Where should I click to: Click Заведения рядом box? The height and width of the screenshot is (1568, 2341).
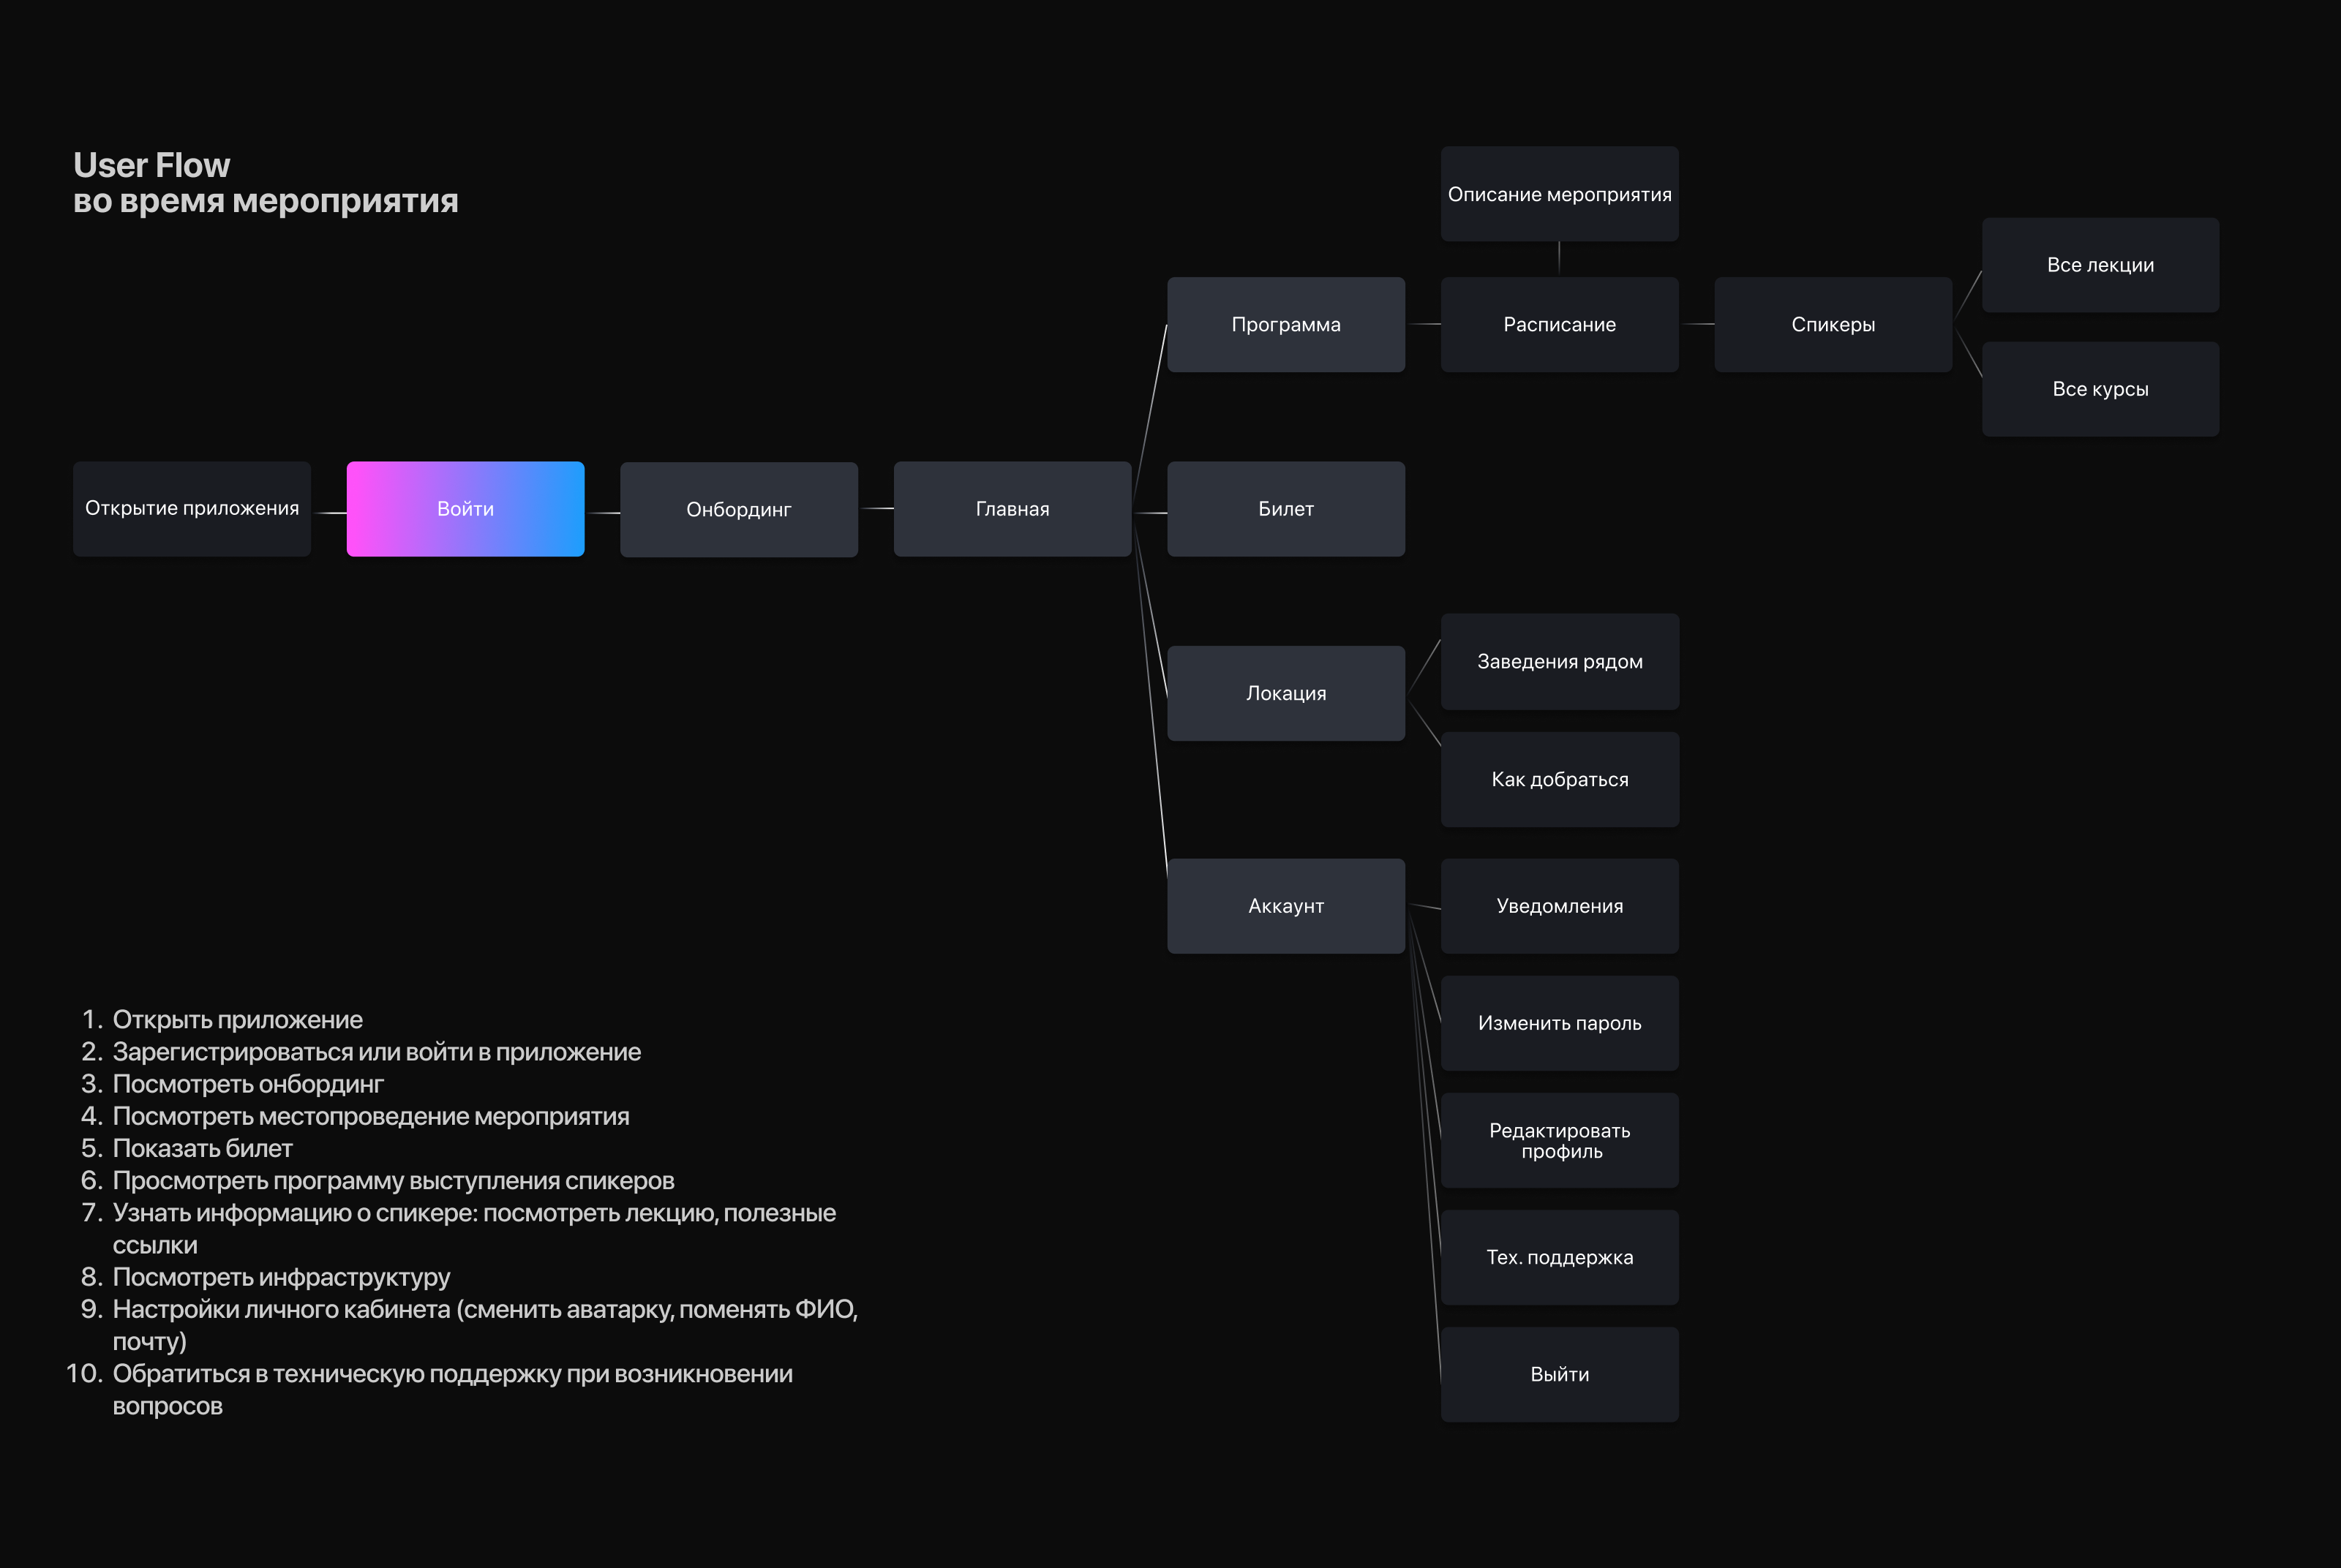[1559, 661]
